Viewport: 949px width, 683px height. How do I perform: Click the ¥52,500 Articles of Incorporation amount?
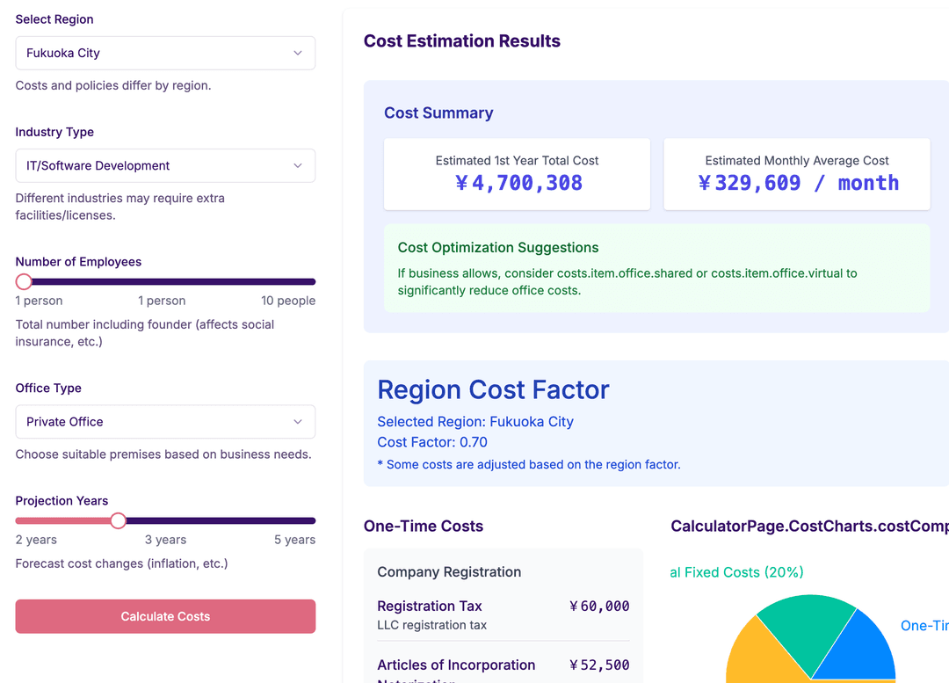tap(599, 665)
